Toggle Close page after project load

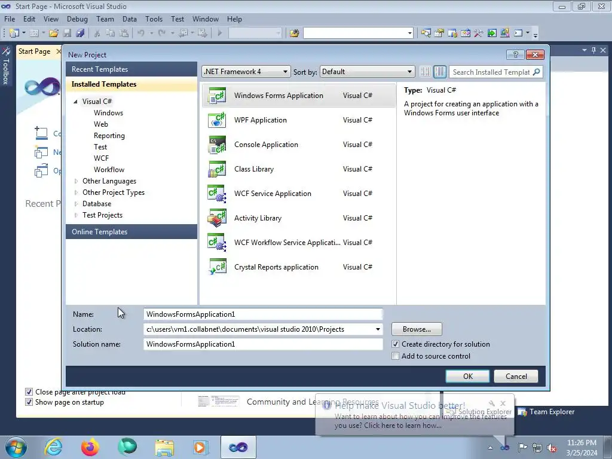[x=29, y=392]
